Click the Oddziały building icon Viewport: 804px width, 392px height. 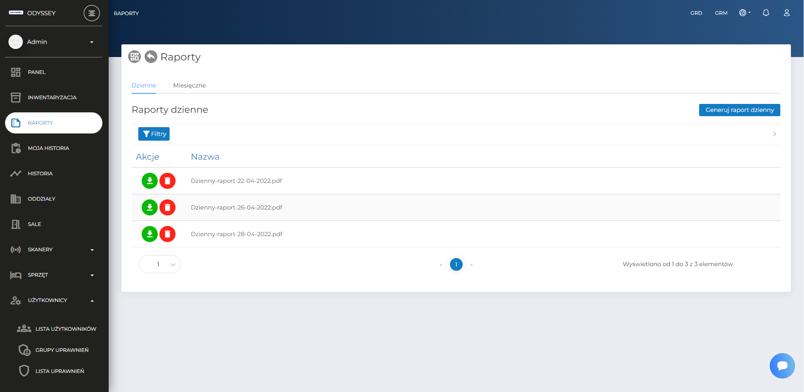pyautogui.click(x=16, y=199)
